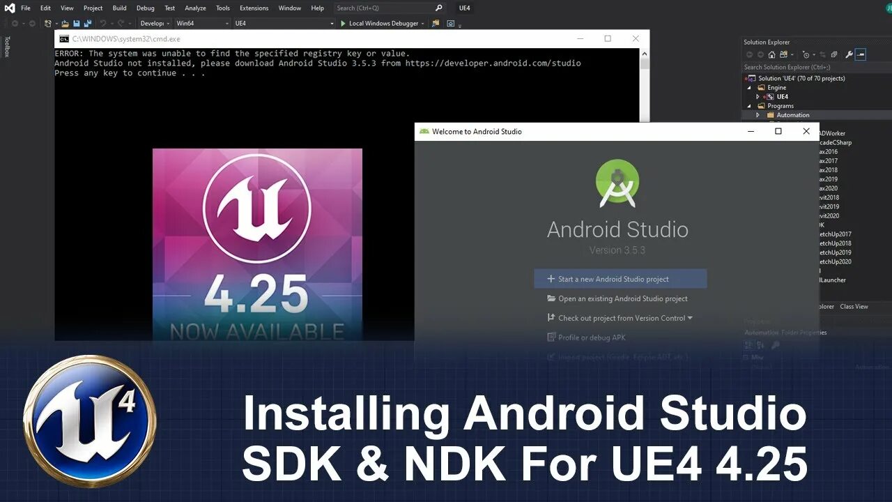Open the Tools menu

coord(222,8)
